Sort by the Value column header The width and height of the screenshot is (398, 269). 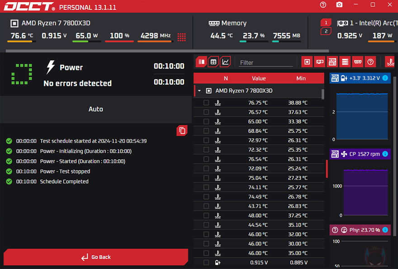(x=259, y=78)
